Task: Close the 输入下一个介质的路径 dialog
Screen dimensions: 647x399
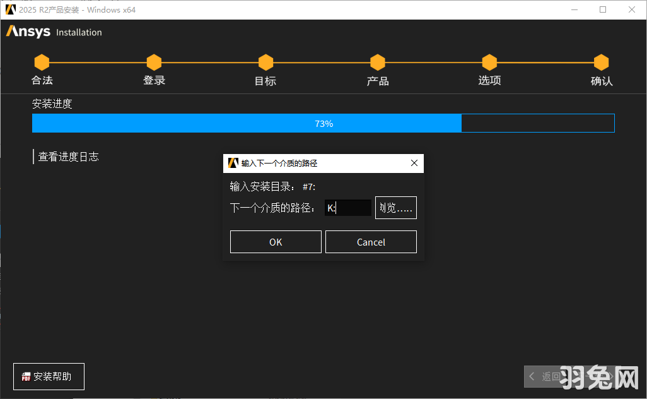Action: click(x=414, y=163)
